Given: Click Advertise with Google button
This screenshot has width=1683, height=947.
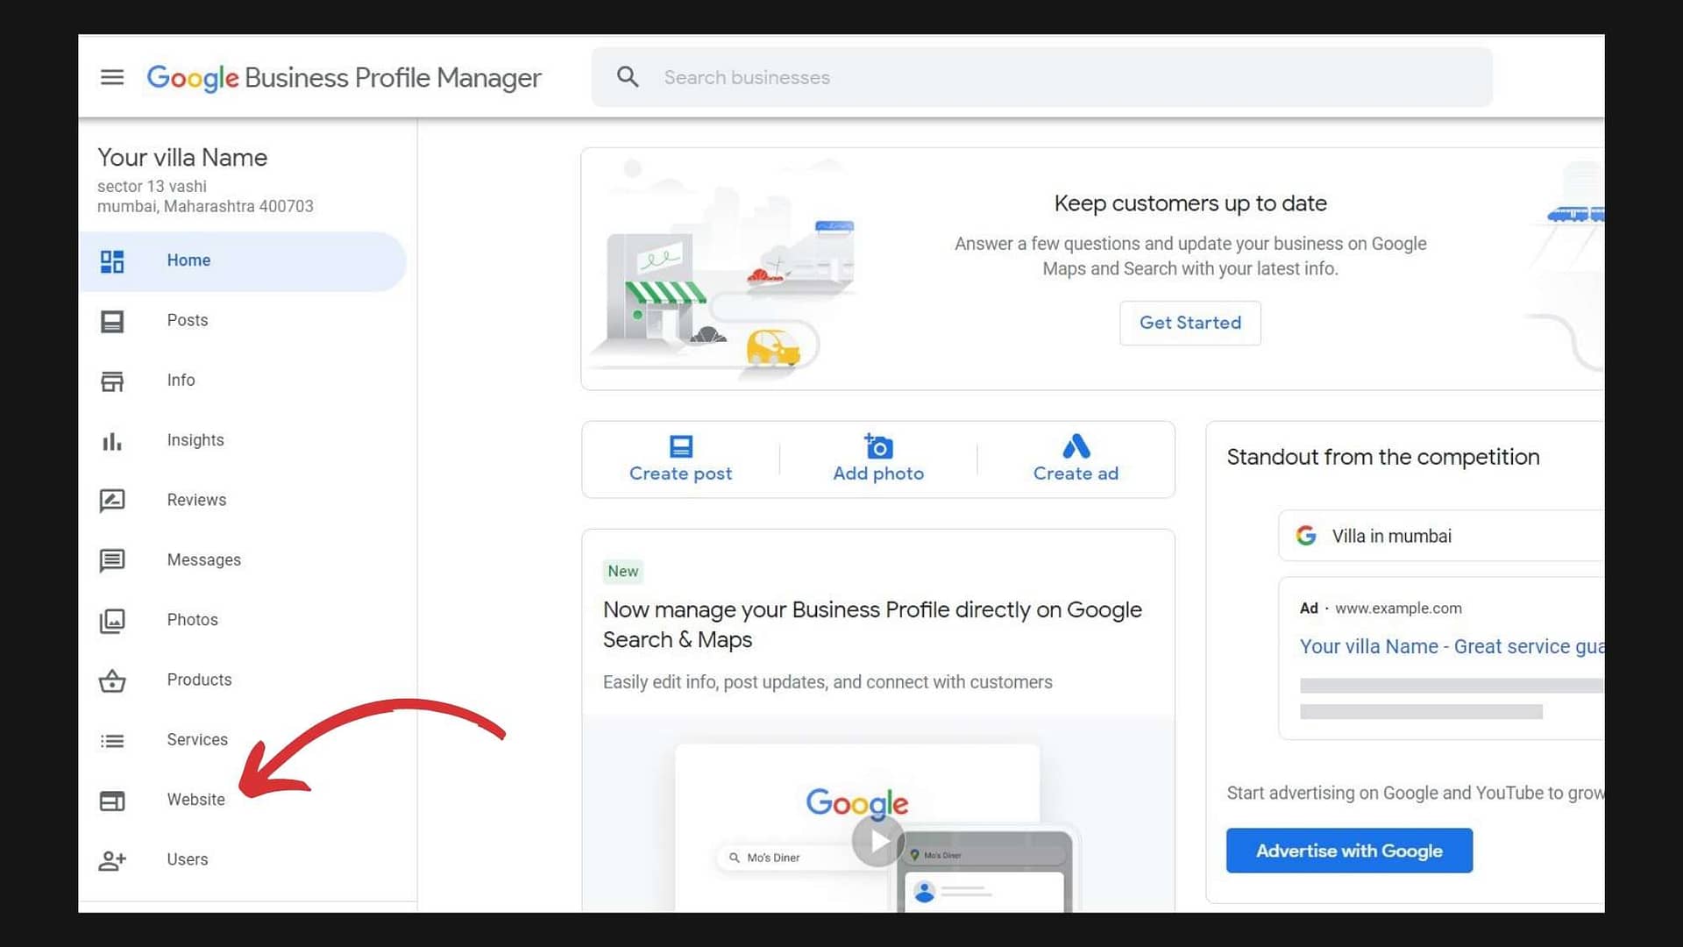Looking at the screenshot, I should click(1349, 851).
